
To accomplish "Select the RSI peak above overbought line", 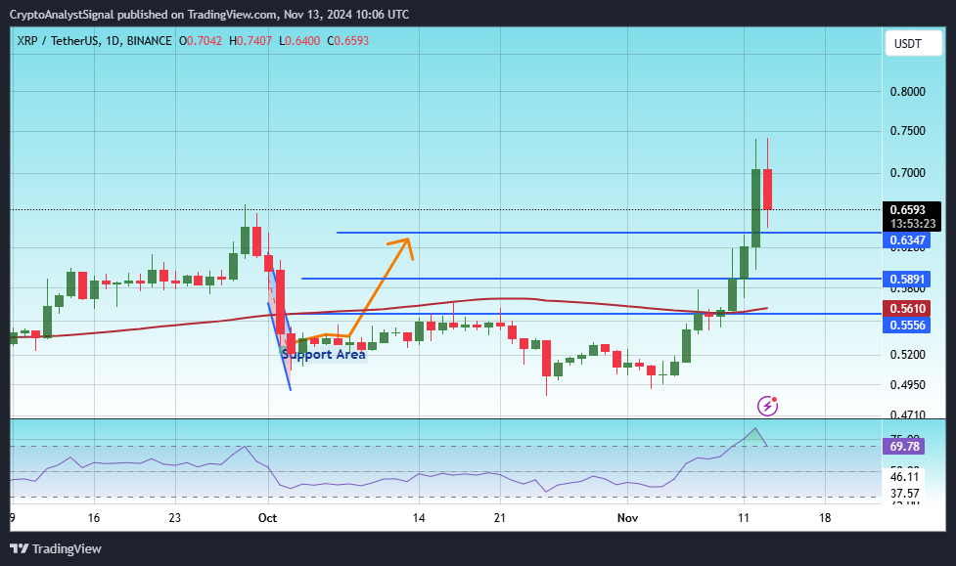I will [x=755, y=436].
